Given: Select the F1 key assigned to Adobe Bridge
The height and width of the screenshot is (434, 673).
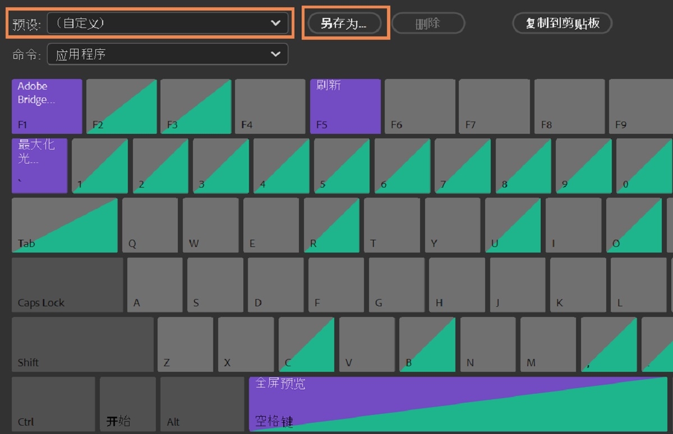Looking at the screenshot, I should tap(47, 106).
